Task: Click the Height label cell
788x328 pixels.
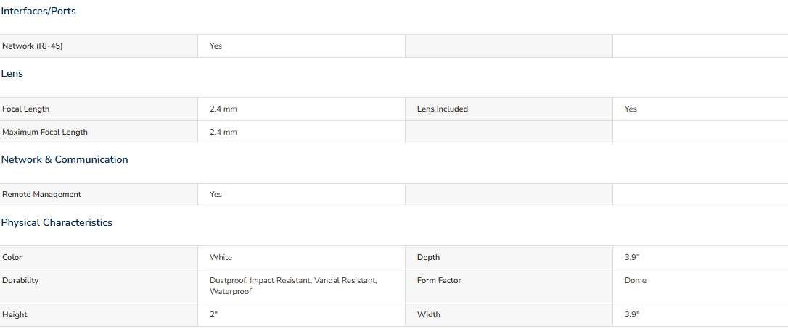Action: coord(99,315)
